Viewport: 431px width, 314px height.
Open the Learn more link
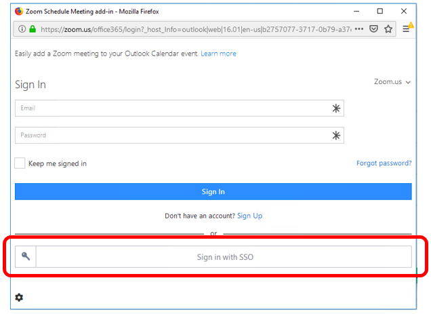coord(218,54)
